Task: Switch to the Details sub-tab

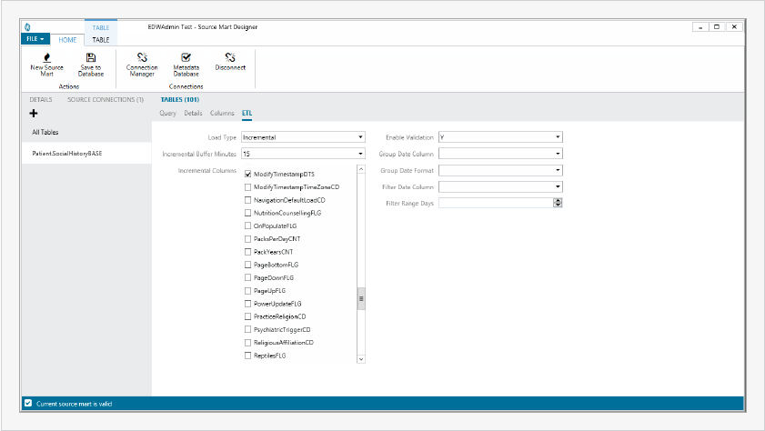Action: 193,113
